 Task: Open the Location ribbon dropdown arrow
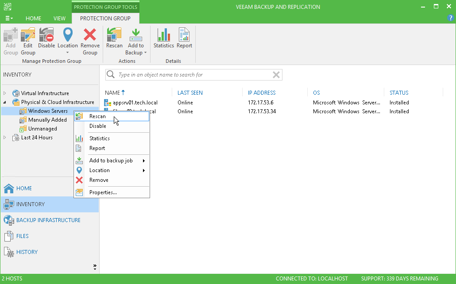tap(67, 53)
